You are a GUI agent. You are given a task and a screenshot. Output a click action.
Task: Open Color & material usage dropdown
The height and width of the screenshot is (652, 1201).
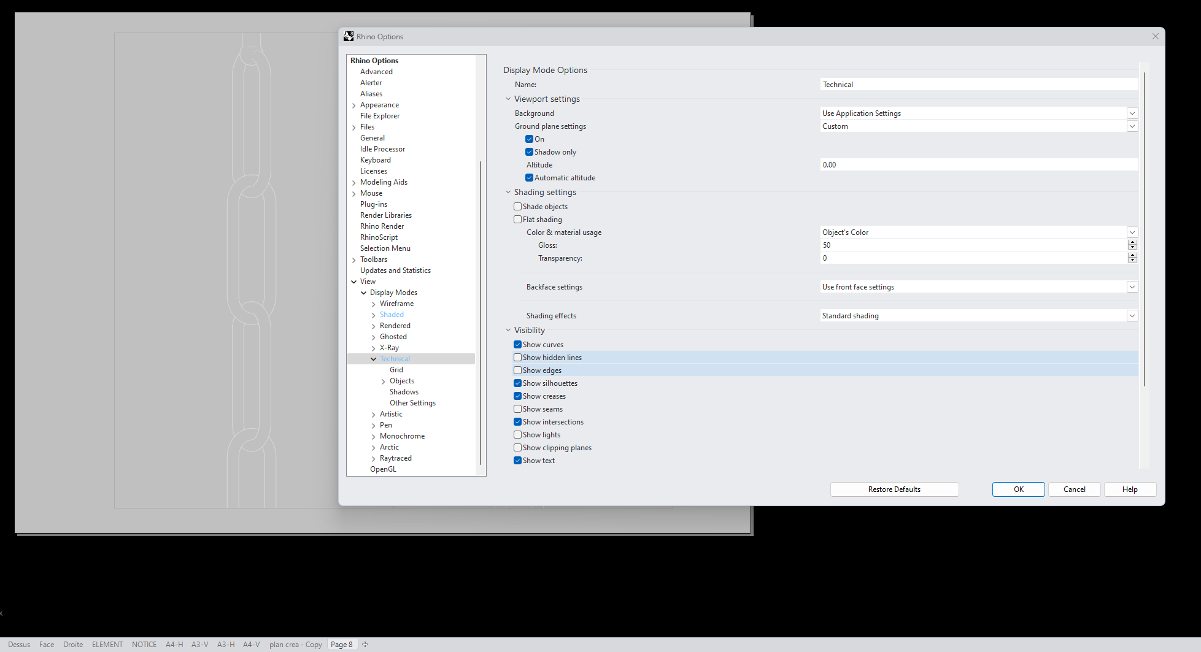point(1132,232)
